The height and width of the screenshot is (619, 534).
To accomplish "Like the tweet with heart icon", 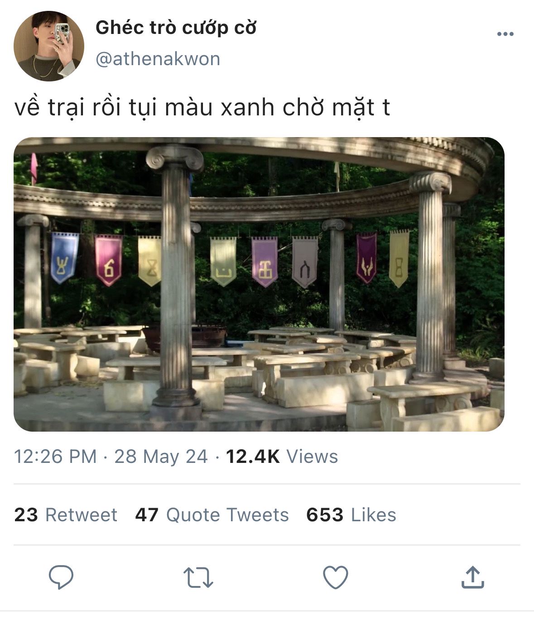I will click(336, 577).
